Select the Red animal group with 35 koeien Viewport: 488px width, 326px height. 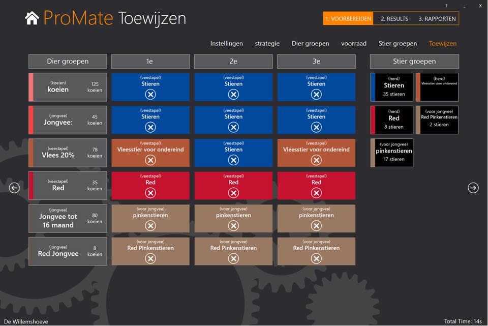[x=68, y=186]
